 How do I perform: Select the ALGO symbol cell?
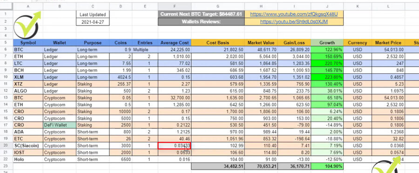tap(28, 91)
